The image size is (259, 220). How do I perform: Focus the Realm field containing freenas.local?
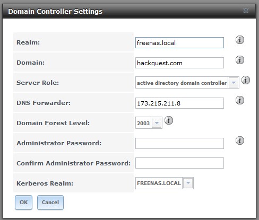[179, 42]
